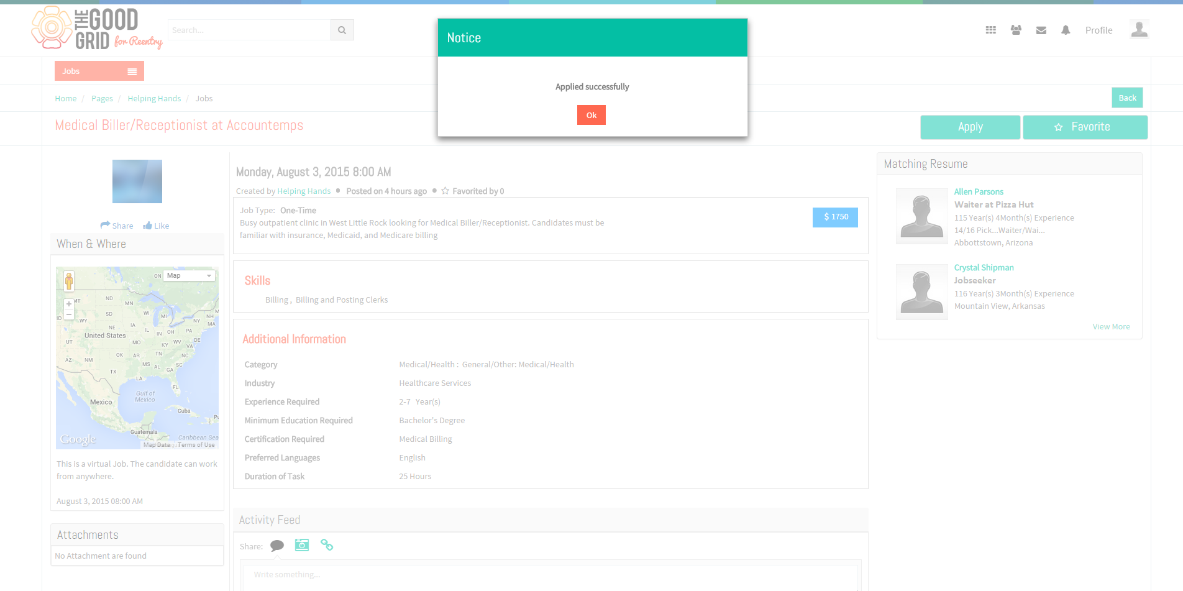Click the Favorited by star icon
The height and width of the screenshot is (591, 1183).
(445, 191)
